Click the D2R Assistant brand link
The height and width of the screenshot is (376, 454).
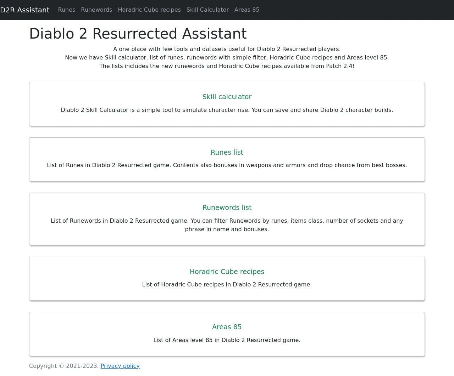click(x=25, y=10)
